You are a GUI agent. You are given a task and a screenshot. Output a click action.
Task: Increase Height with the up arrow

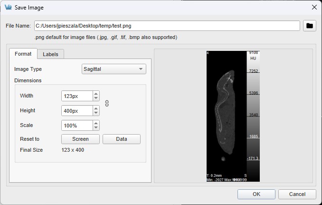(x=96, y=108)
